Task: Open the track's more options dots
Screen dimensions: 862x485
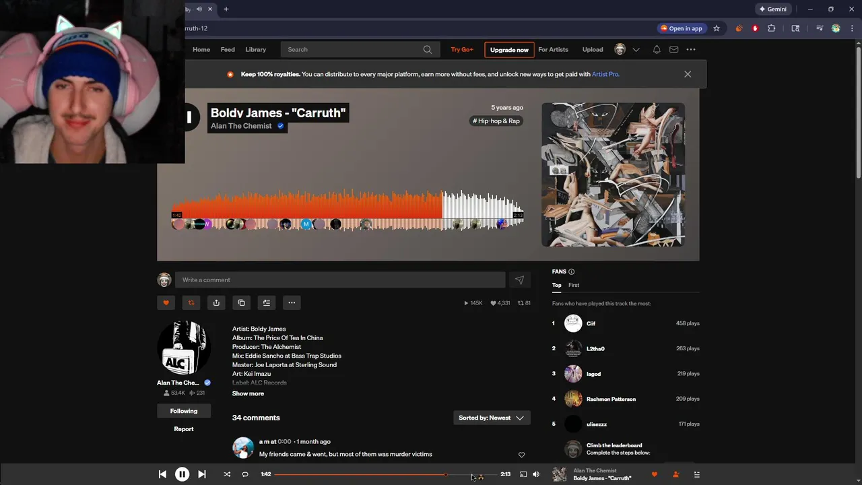Action: [x=292, y=302]
